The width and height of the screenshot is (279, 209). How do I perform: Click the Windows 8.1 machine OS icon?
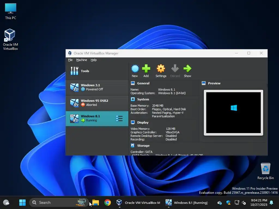[x=74, y=118]
